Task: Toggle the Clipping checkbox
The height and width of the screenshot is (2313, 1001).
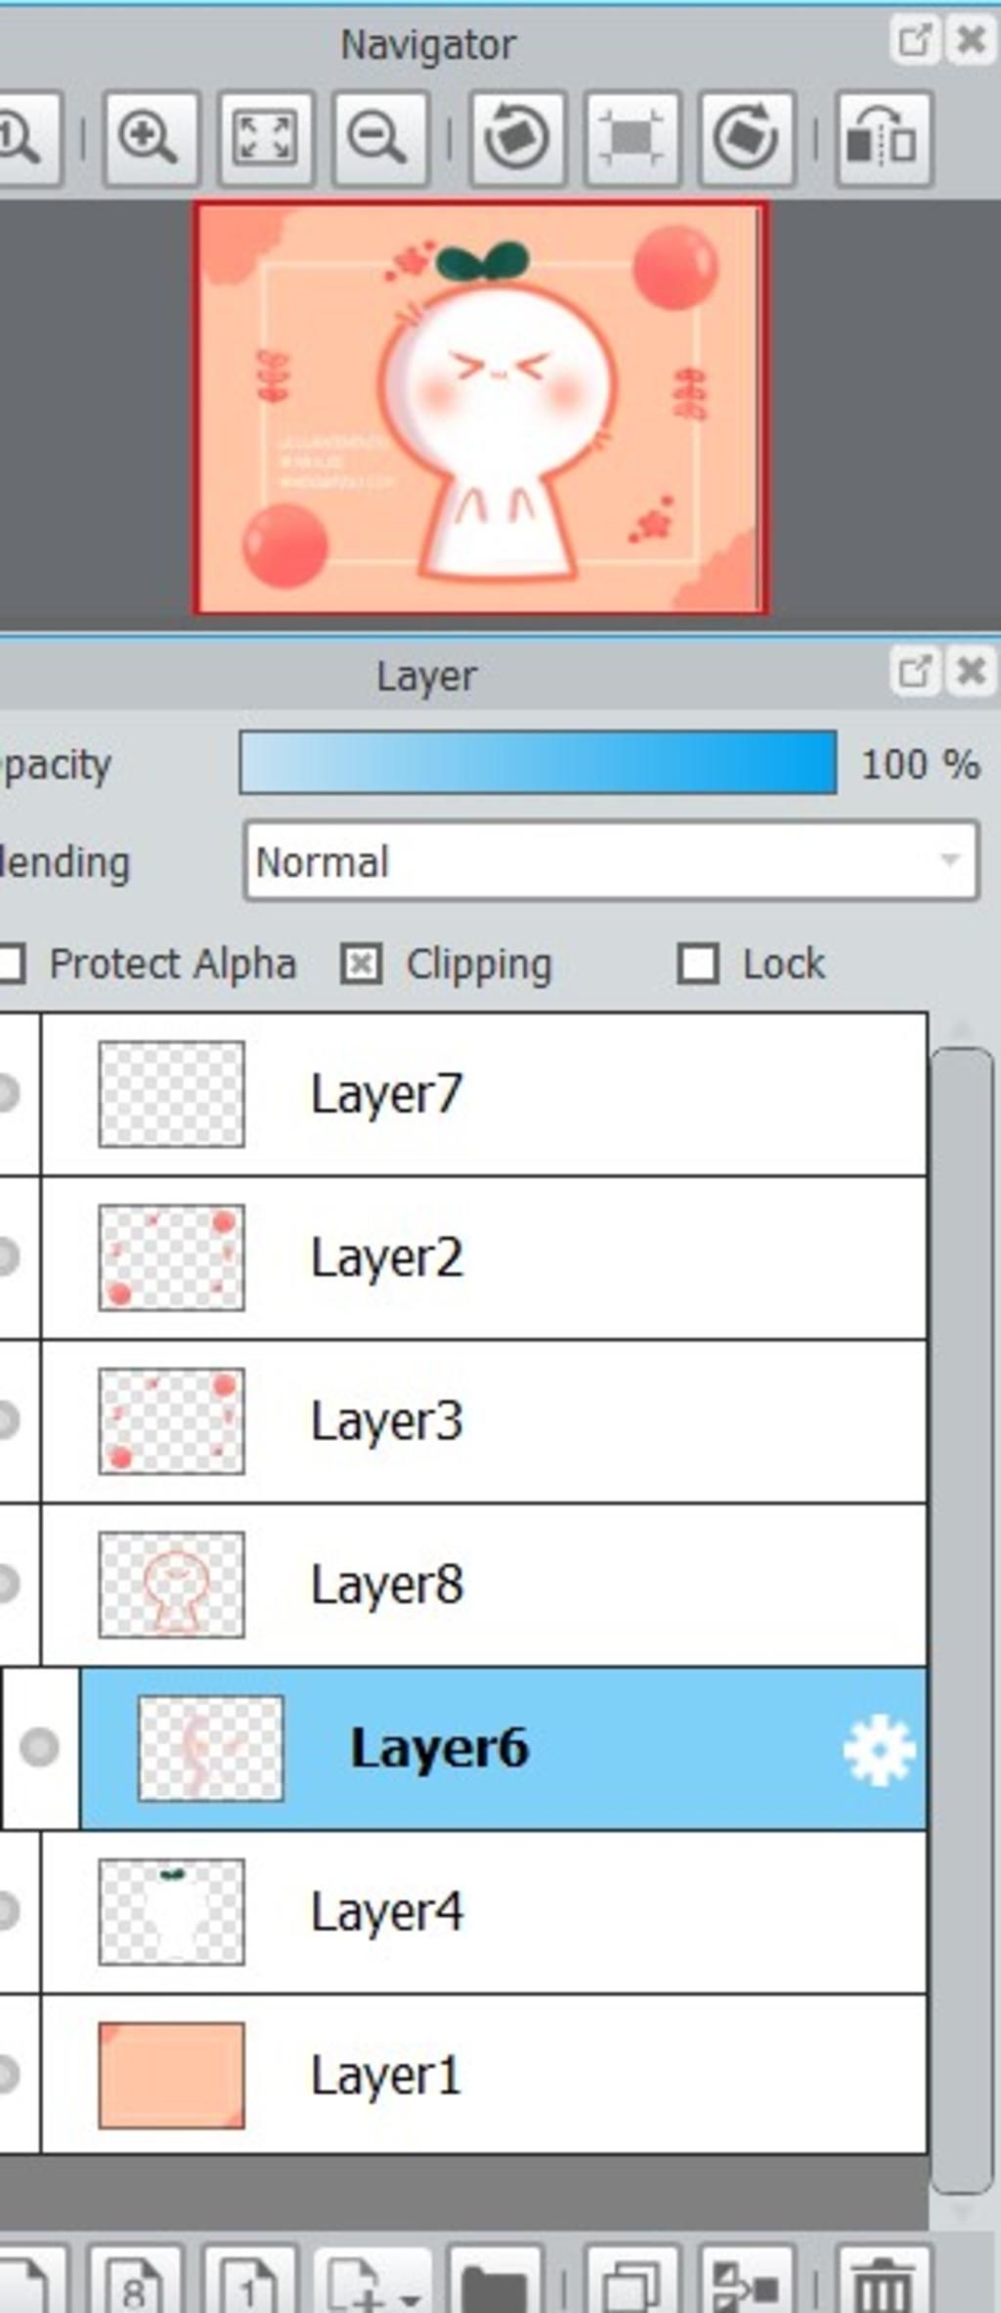Action: (361, 964)
